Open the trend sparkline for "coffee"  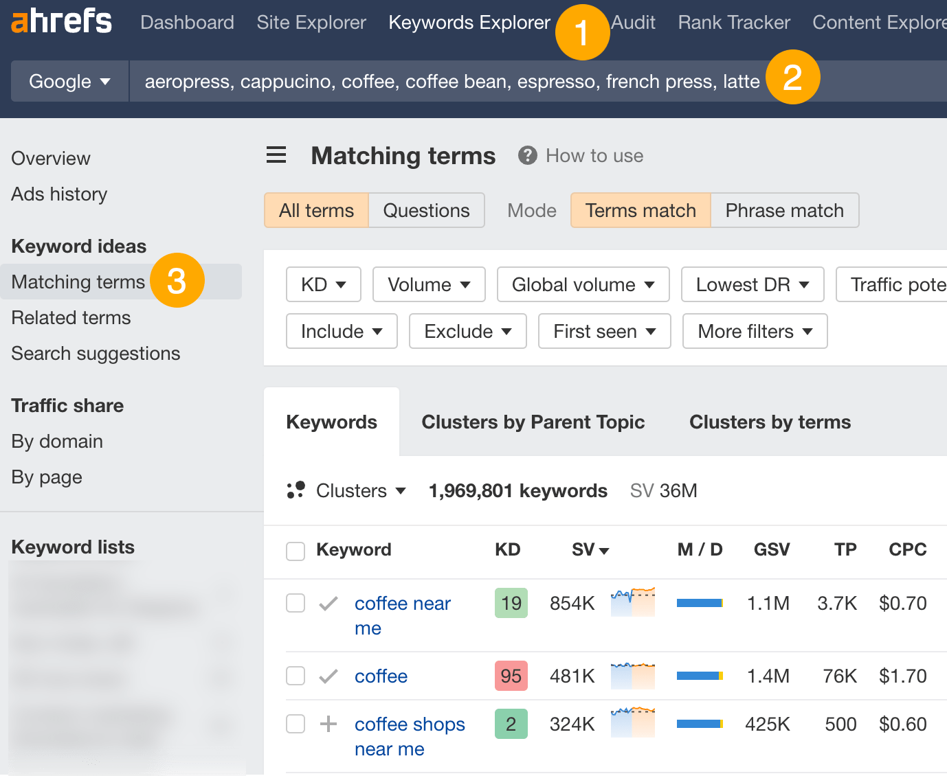[x=632, y=676]
